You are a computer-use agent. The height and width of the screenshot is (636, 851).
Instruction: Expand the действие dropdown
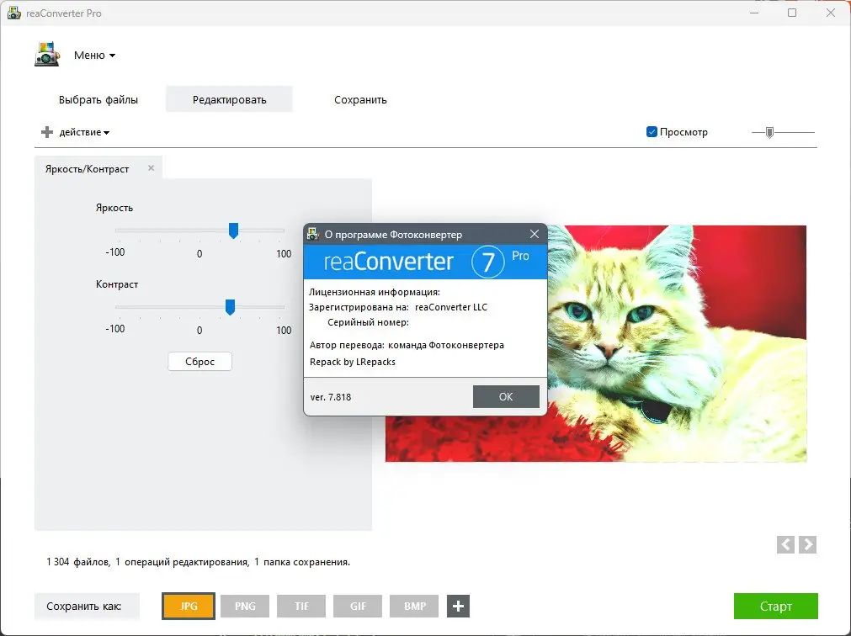click(x=84, y=132)
